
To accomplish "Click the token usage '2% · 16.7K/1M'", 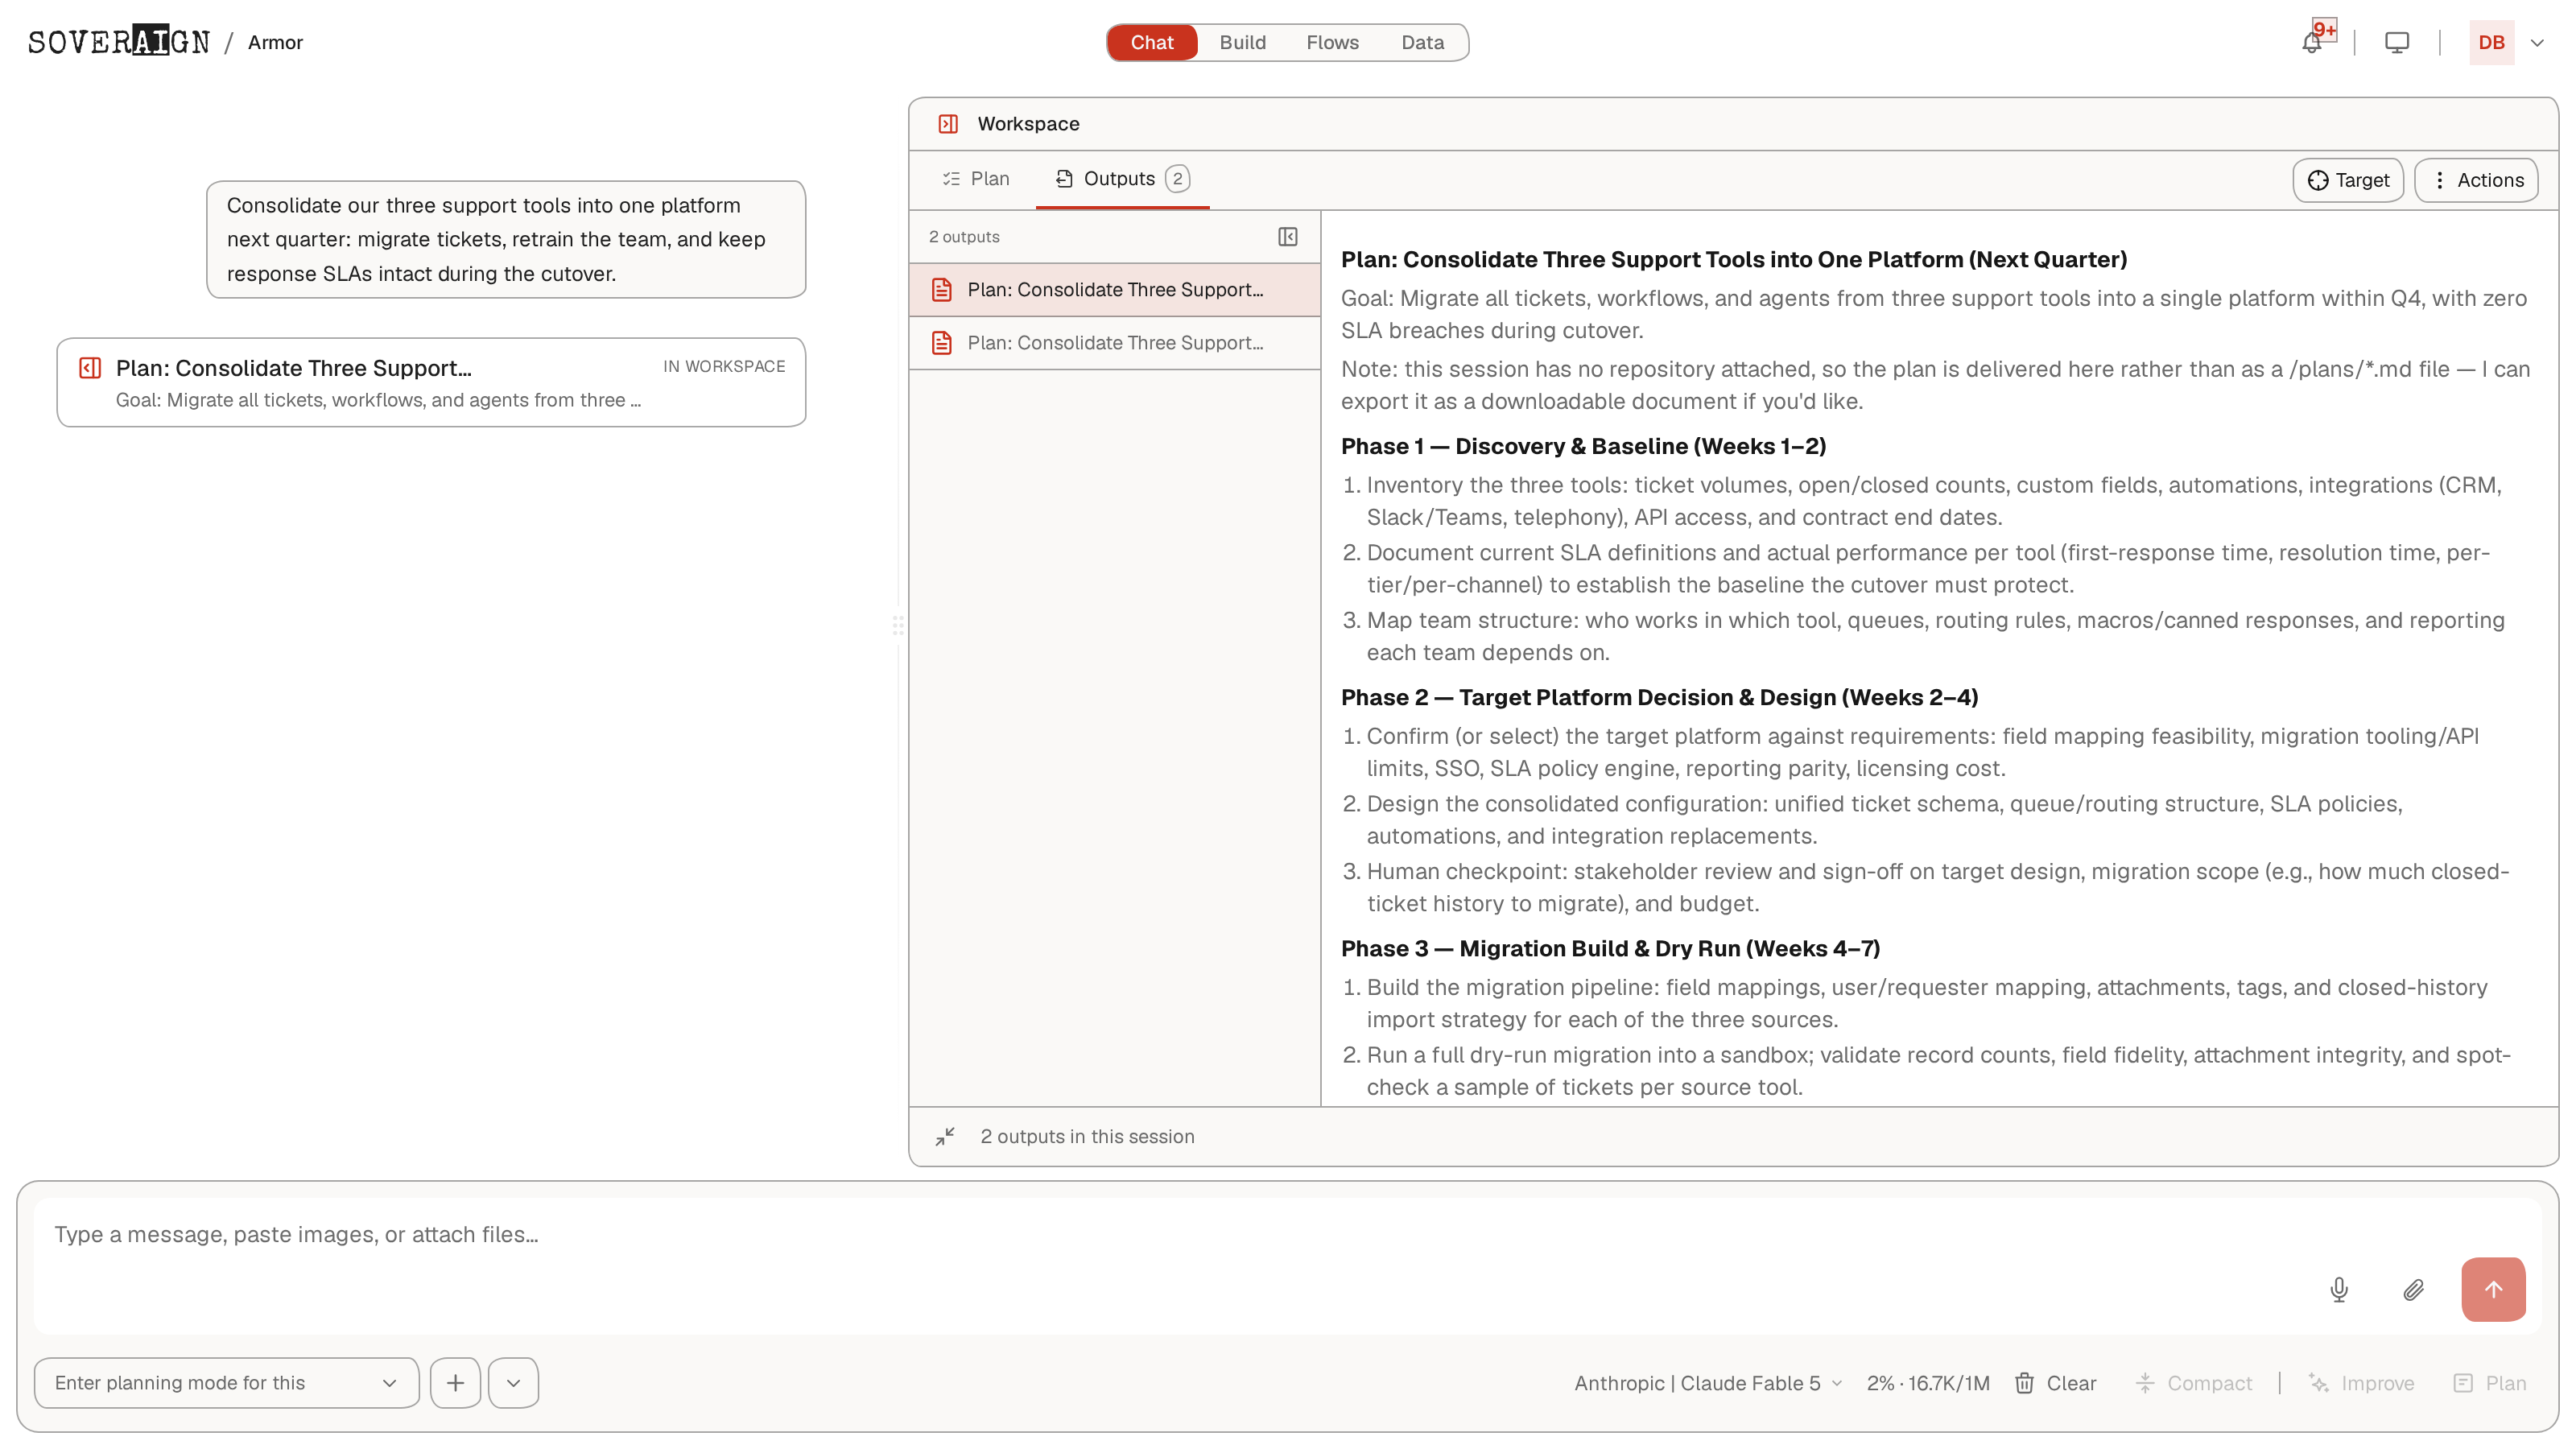I will tap(1928, 1383).
